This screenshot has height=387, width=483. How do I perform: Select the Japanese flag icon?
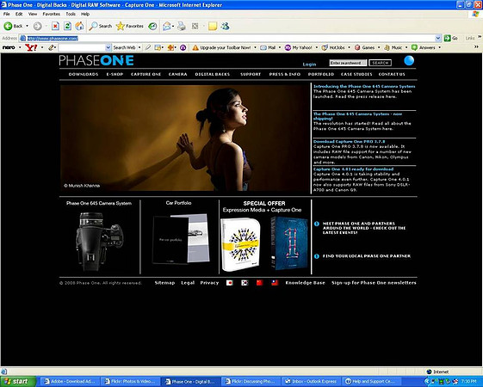coord(230,283)
